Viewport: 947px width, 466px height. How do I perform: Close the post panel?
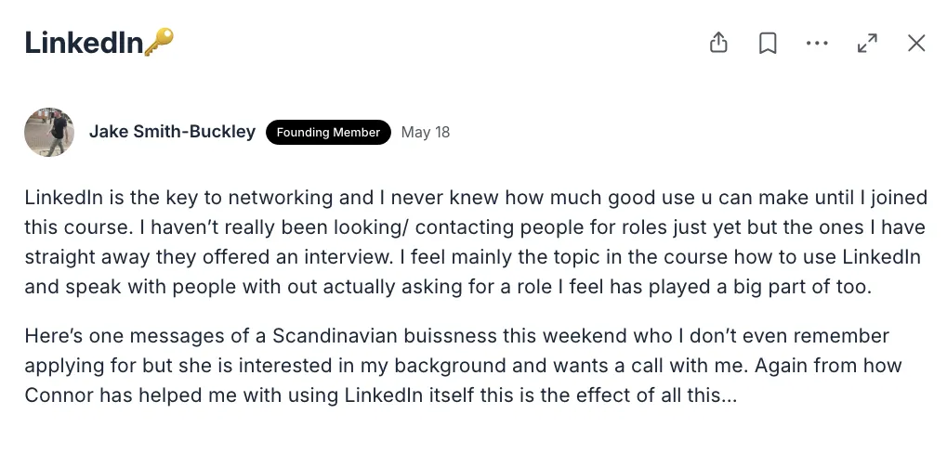click(916, 43)
